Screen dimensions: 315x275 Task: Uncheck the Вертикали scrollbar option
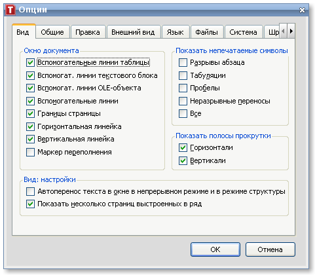(183, 161)
